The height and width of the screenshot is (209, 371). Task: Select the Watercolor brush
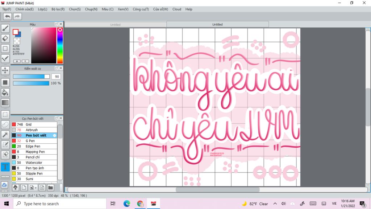point(34,163)
